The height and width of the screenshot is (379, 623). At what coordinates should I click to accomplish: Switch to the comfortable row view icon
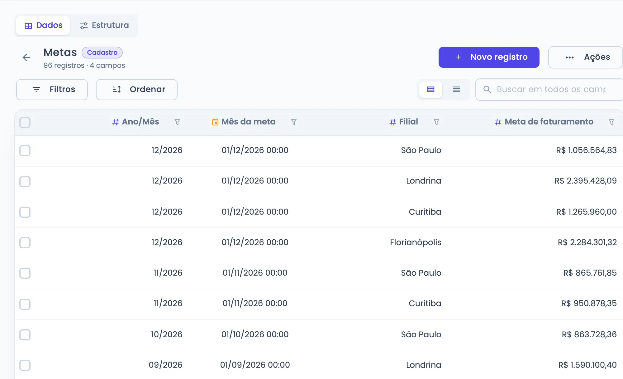pos(431,90)
